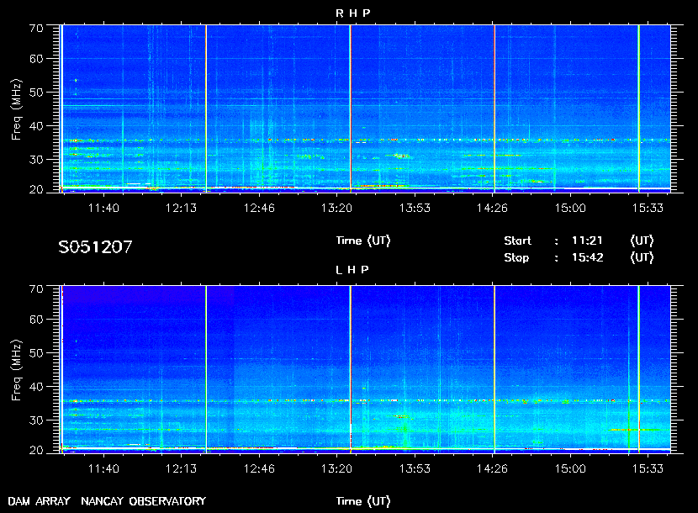698x513 pixels.
Task: Click the 15:33 tick label on LHP axis
Action: click(x=648, y=468)
